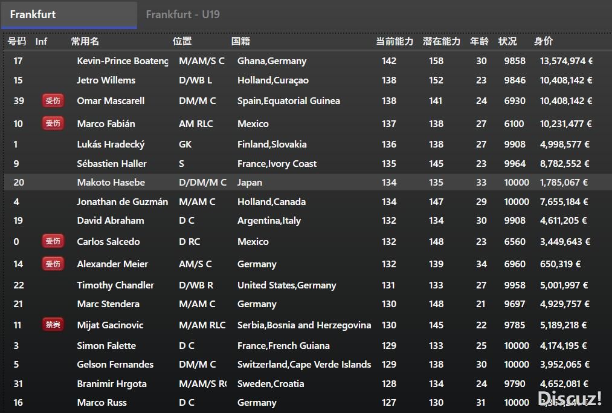Viewport: 612px width, 413px height.
Task: Click nationality Ghana,Germany
Action: pos(272,61)
